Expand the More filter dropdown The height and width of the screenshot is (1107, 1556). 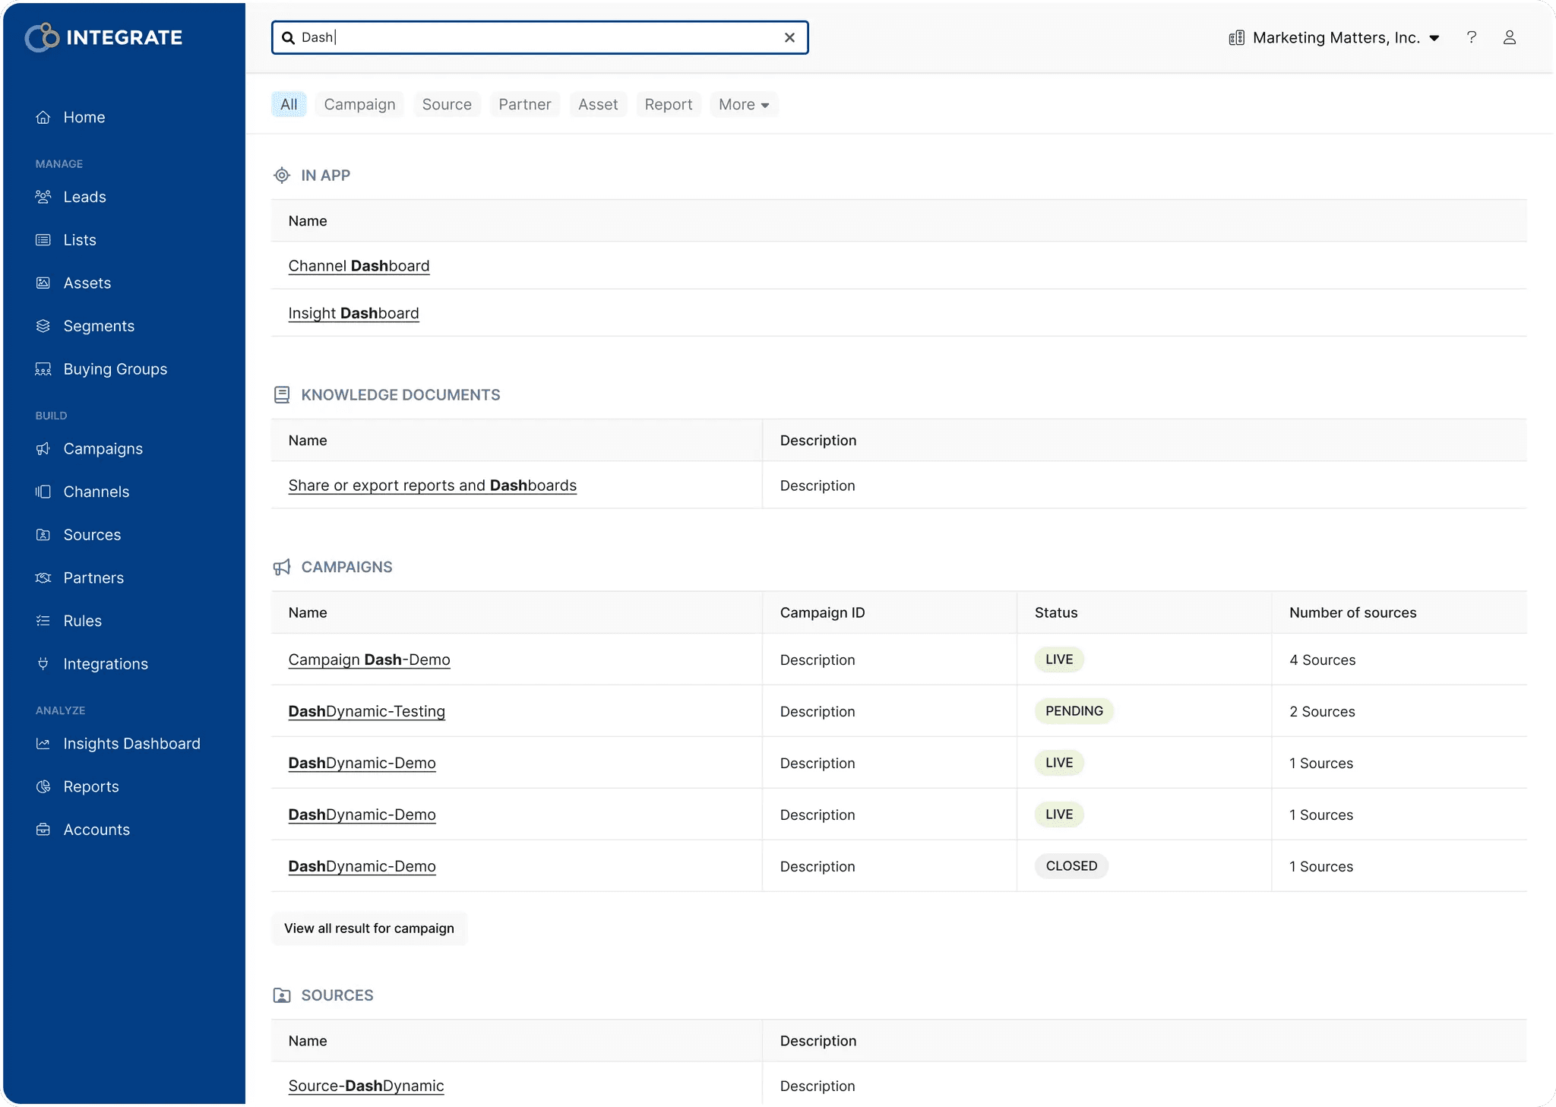tap(744, 105)
